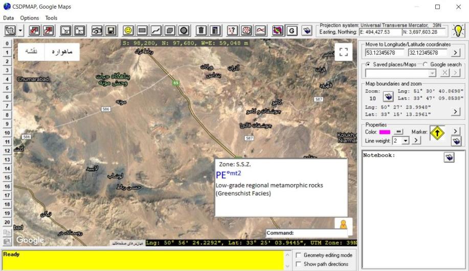Click the X delete saved place button
Viewport: 469px width, 271px height.
click(445, 72)
